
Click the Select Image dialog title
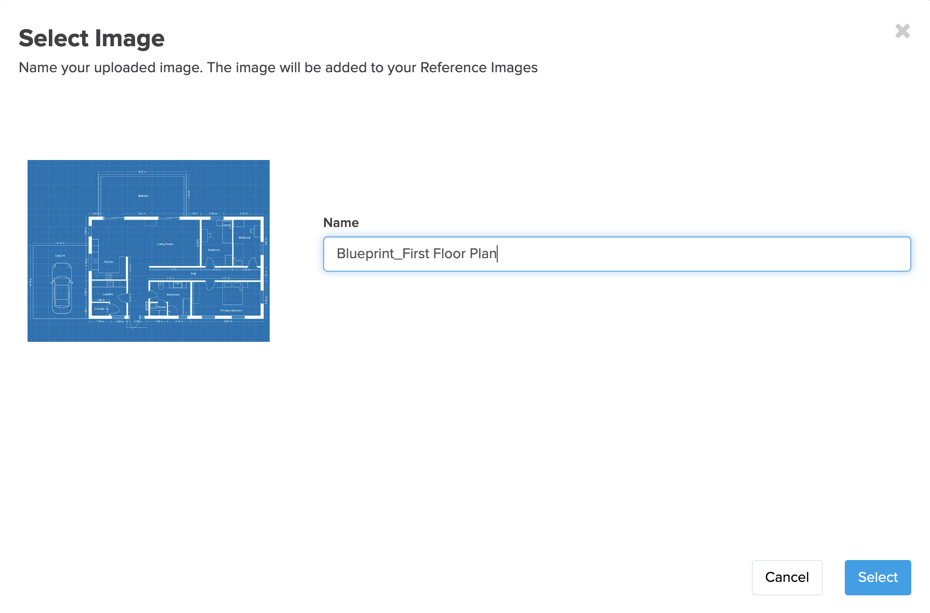(x=91, y=38)
